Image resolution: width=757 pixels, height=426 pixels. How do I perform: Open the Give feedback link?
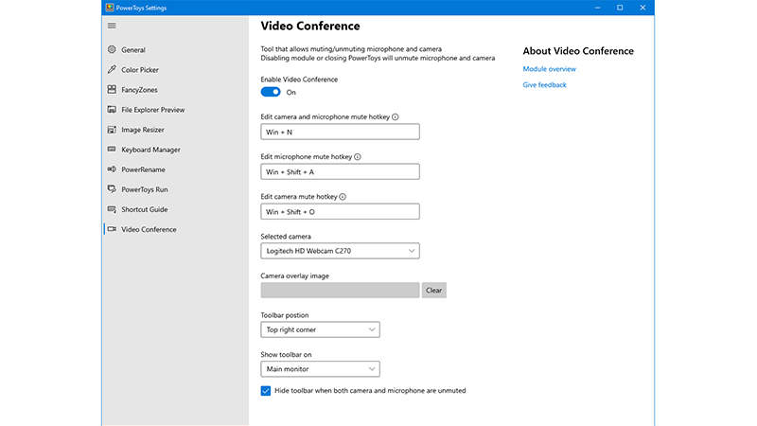(x=545, y=85)
